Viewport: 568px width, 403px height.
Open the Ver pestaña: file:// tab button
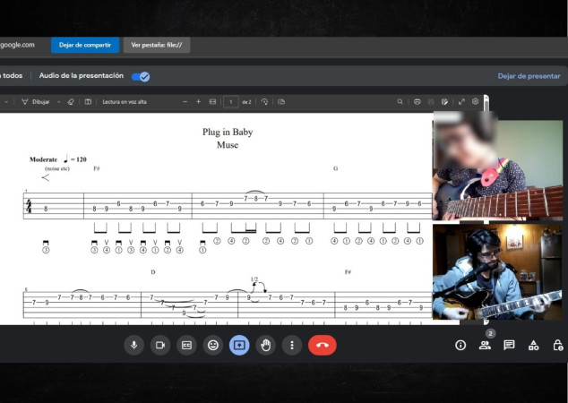(x=157, y=45)
